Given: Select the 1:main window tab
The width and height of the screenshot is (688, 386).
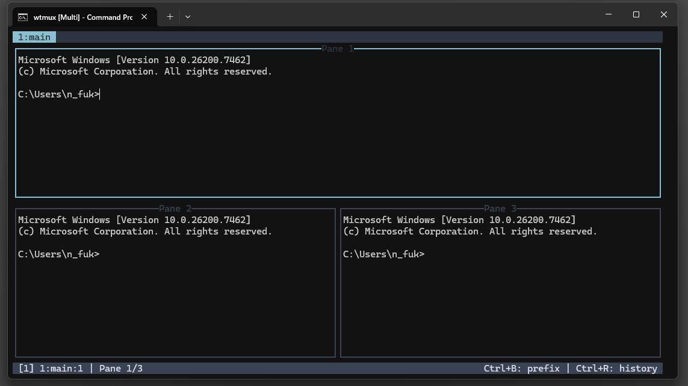Looking at the screenshot, I should coord(34,37).
